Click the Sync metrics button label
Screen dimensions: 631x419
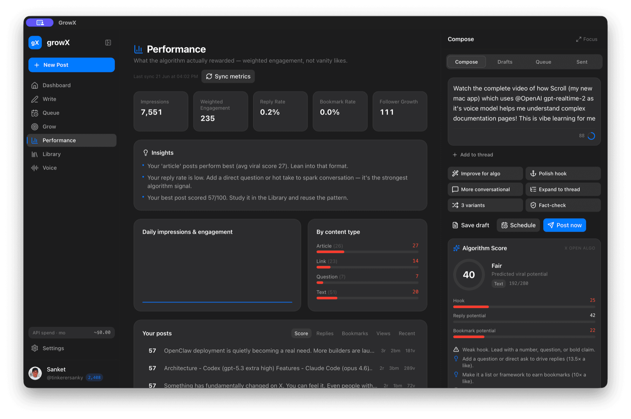[232, 76]
